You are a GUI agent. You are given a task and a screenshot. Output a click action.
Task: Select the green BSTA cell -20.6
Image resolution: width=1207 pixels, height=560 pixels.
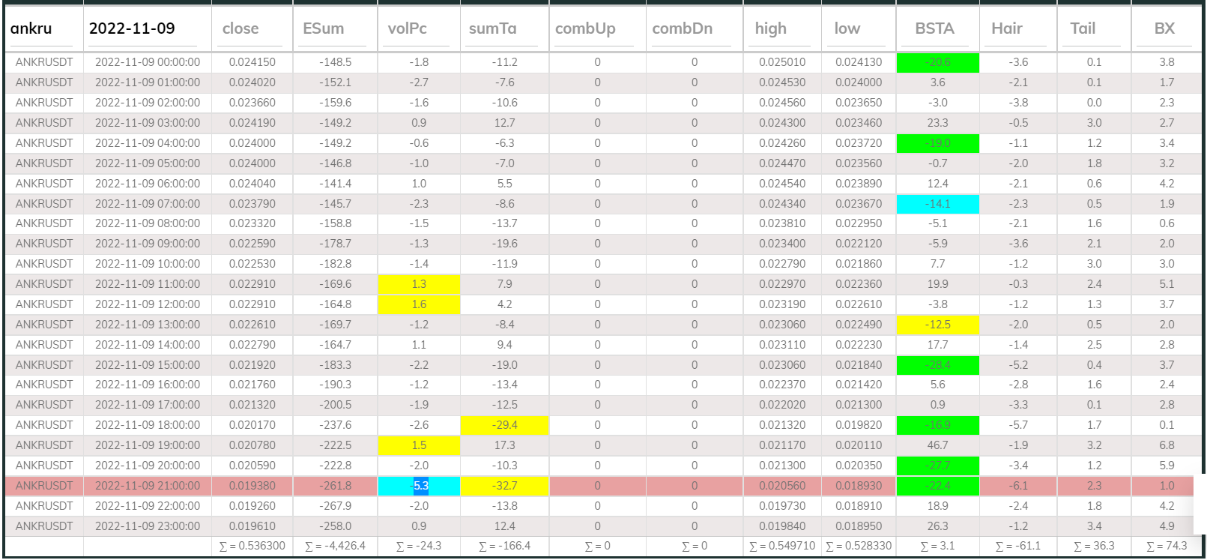click(x=937, y=62)
